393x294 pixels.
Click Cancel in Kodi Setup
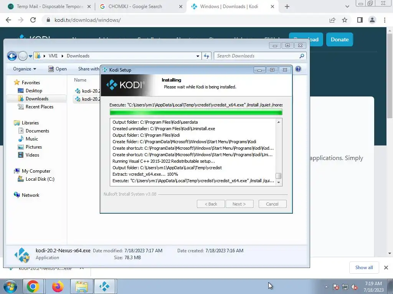point(272,204)
